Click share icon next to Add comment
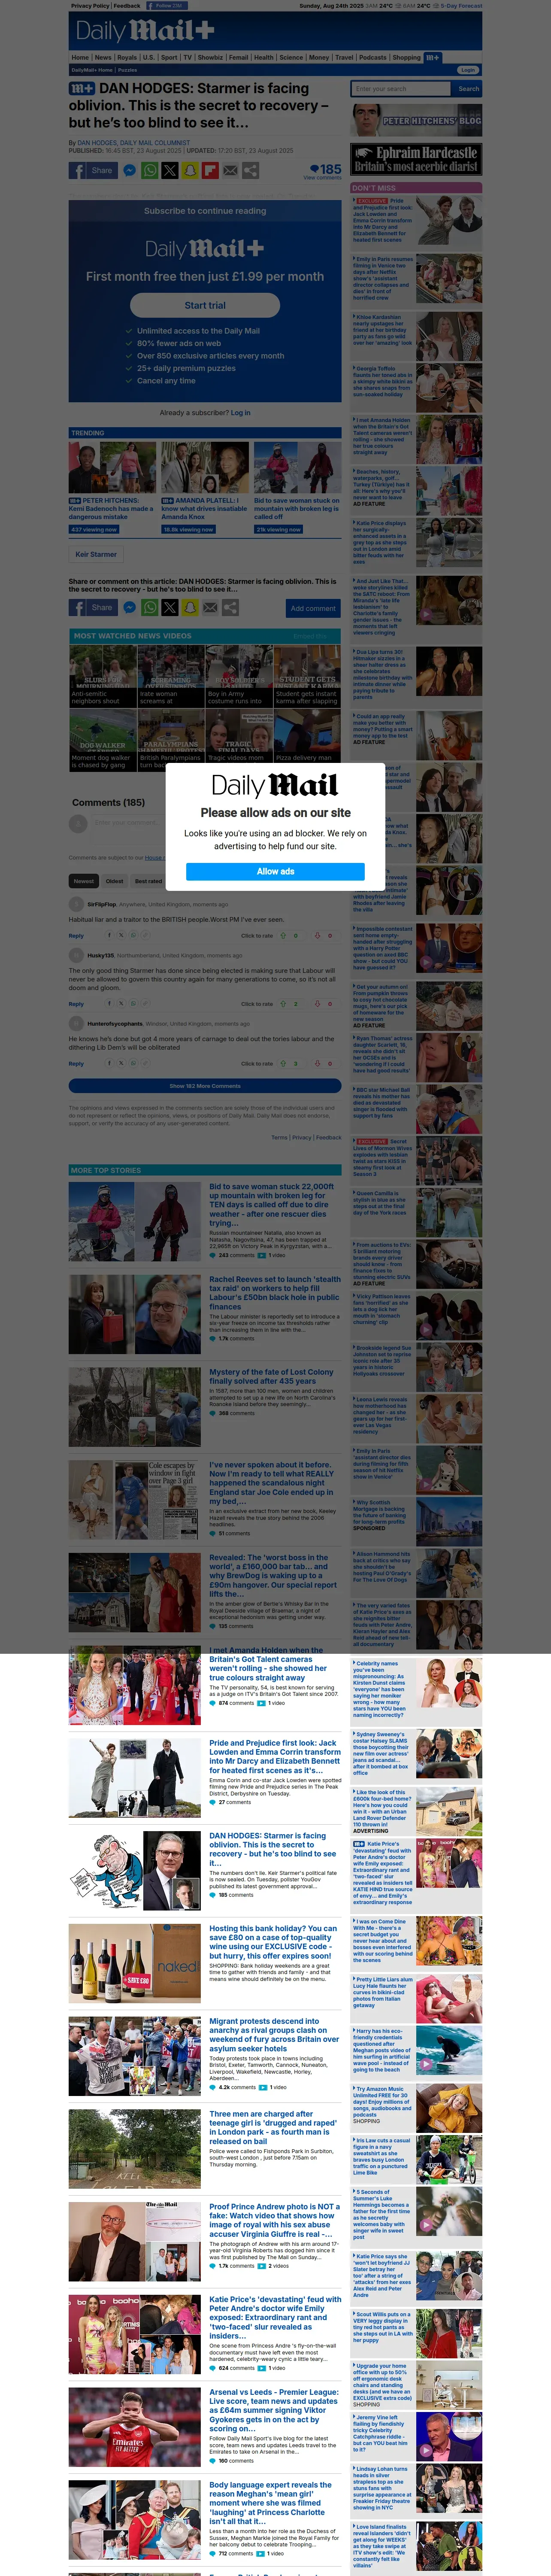 tap(230, 607)
